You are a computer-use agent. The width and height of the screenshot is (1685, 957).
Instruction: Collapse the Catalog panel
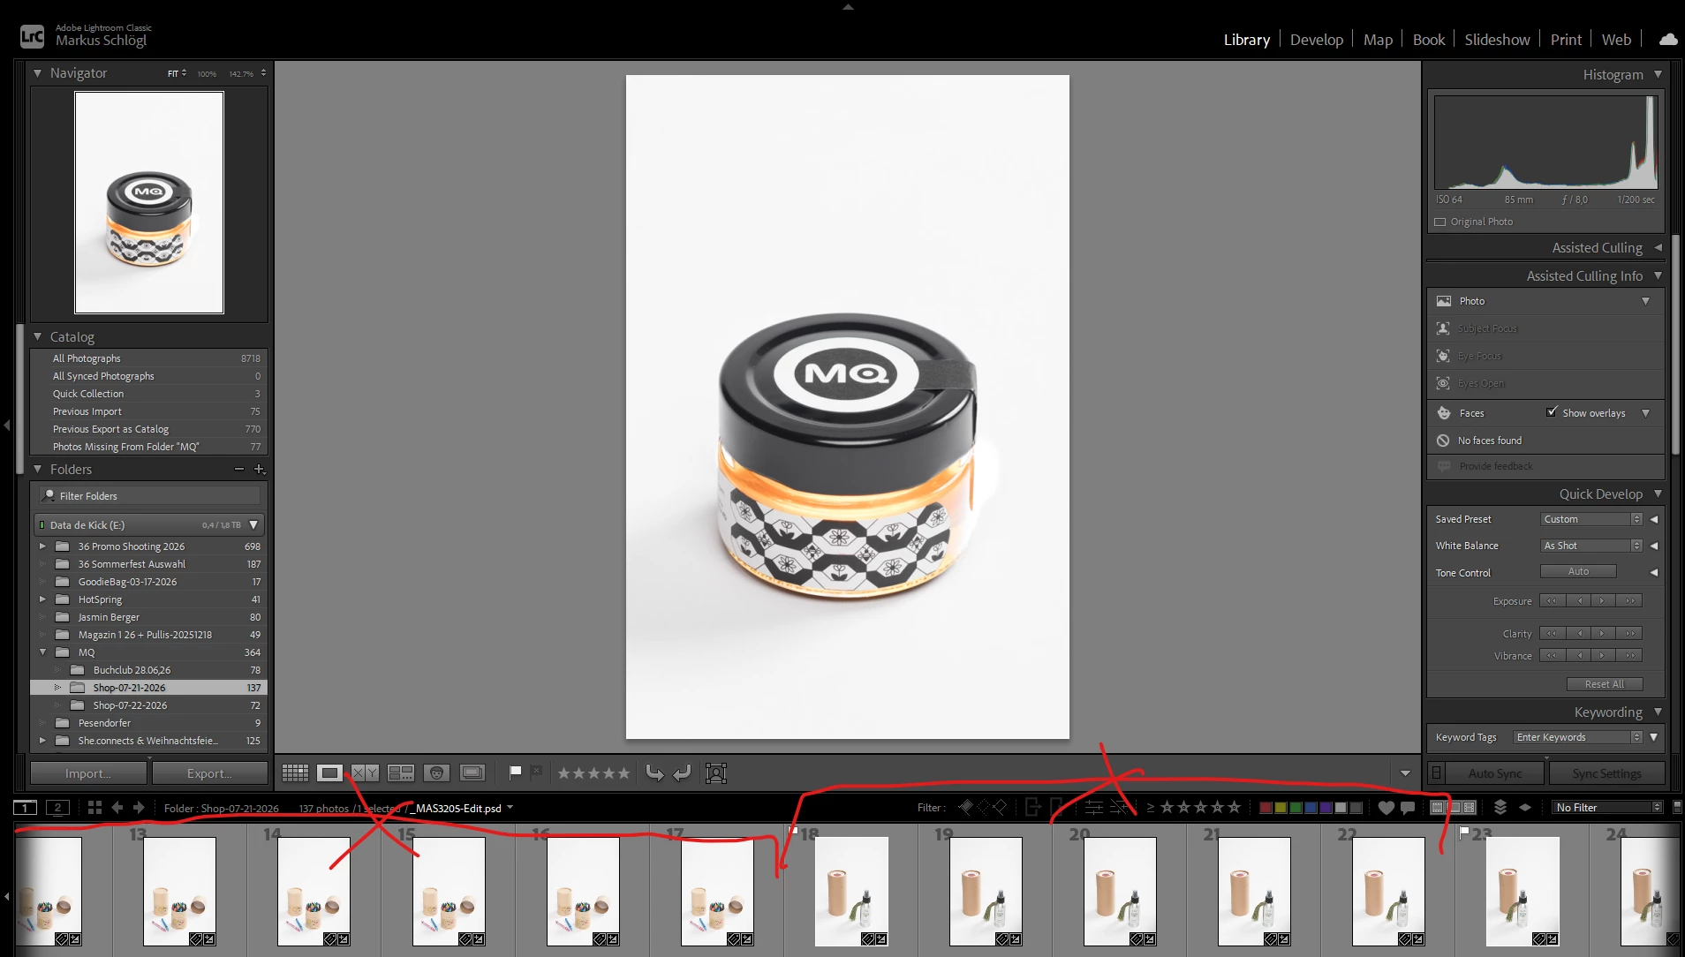point(37,336)
